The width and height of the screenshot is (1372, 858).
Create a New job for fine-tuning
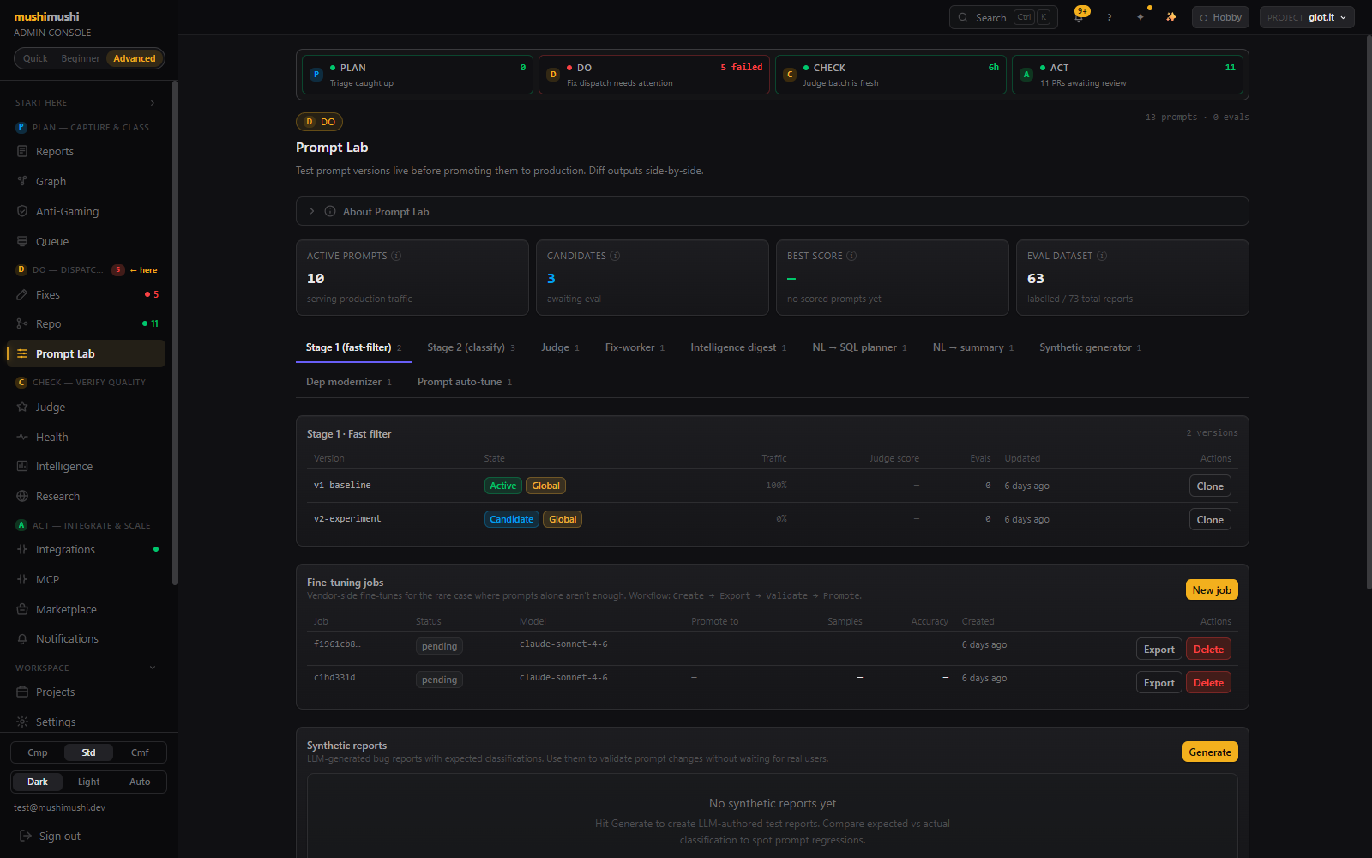coord(1212,589)
